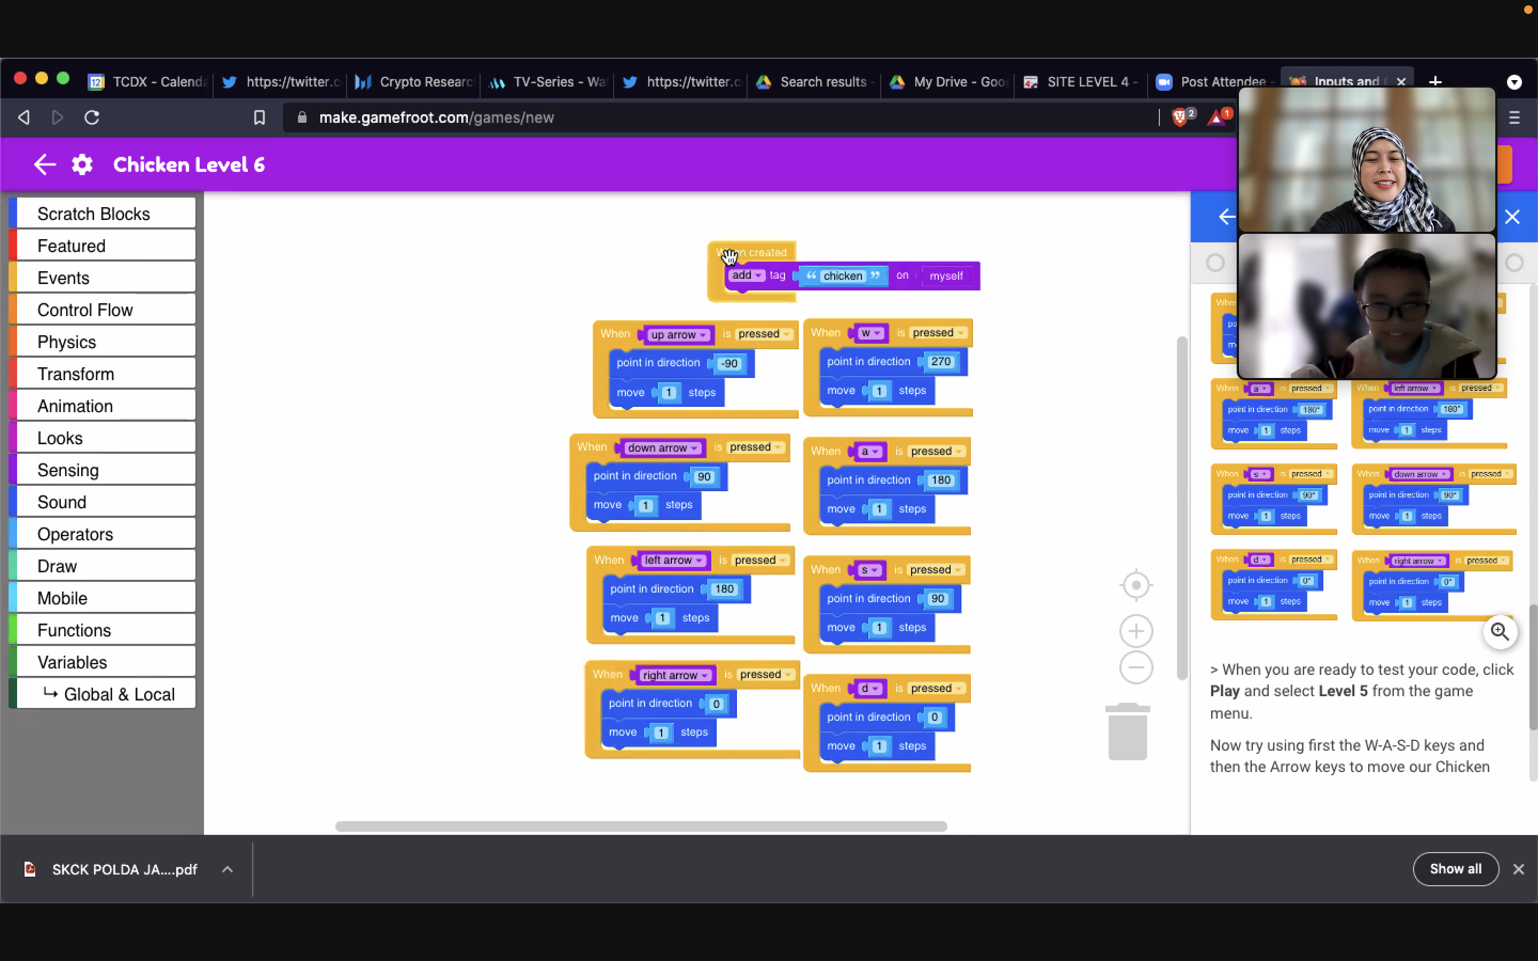Image resolution: width=1538 pixels, height=961 pixels.
Task: Click the trash can in workspace
Action: click(x=1127, y=731)
